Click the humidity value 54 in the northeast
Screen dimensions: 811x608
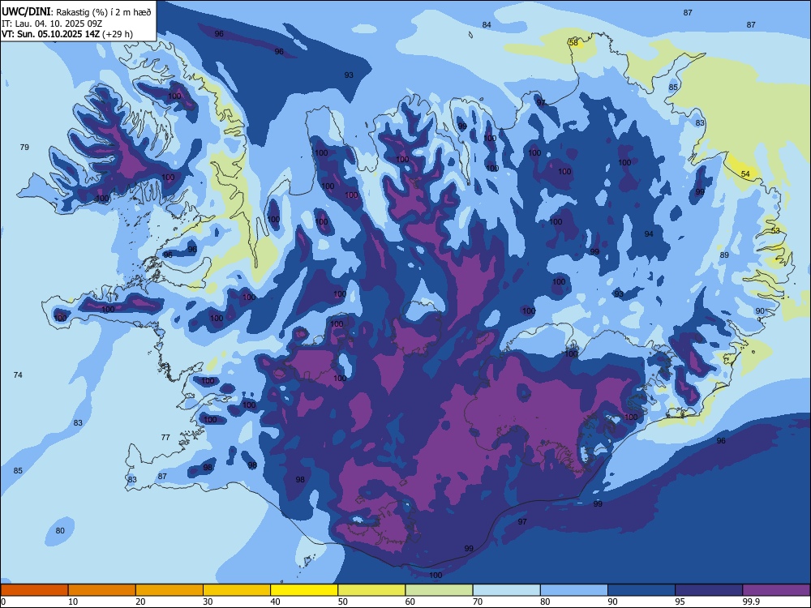click(745, 173)
